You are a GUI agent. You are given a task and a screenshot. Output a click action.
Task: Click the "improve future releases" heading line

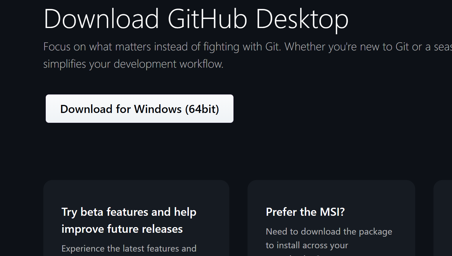pos(122,229)
